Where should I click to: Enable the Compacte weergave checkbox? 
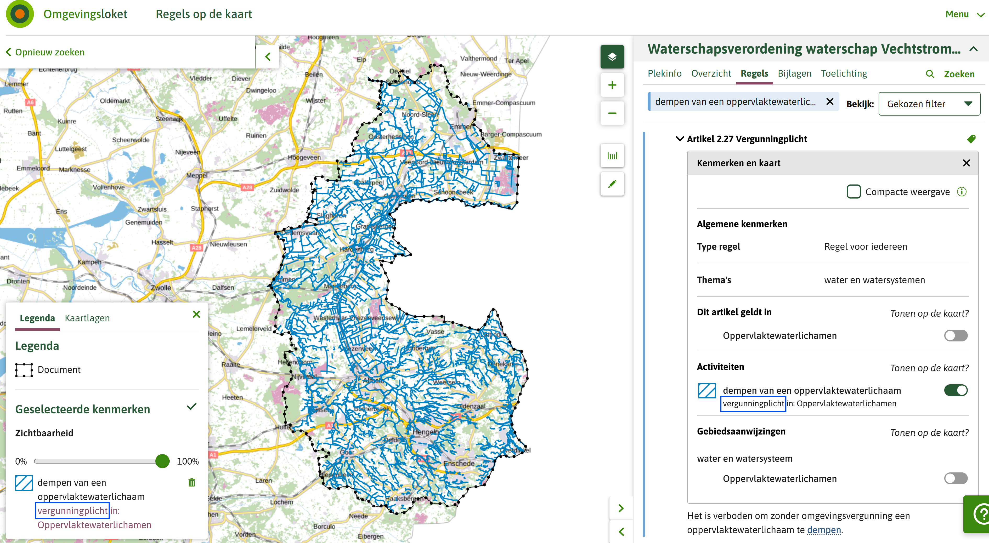854,191
